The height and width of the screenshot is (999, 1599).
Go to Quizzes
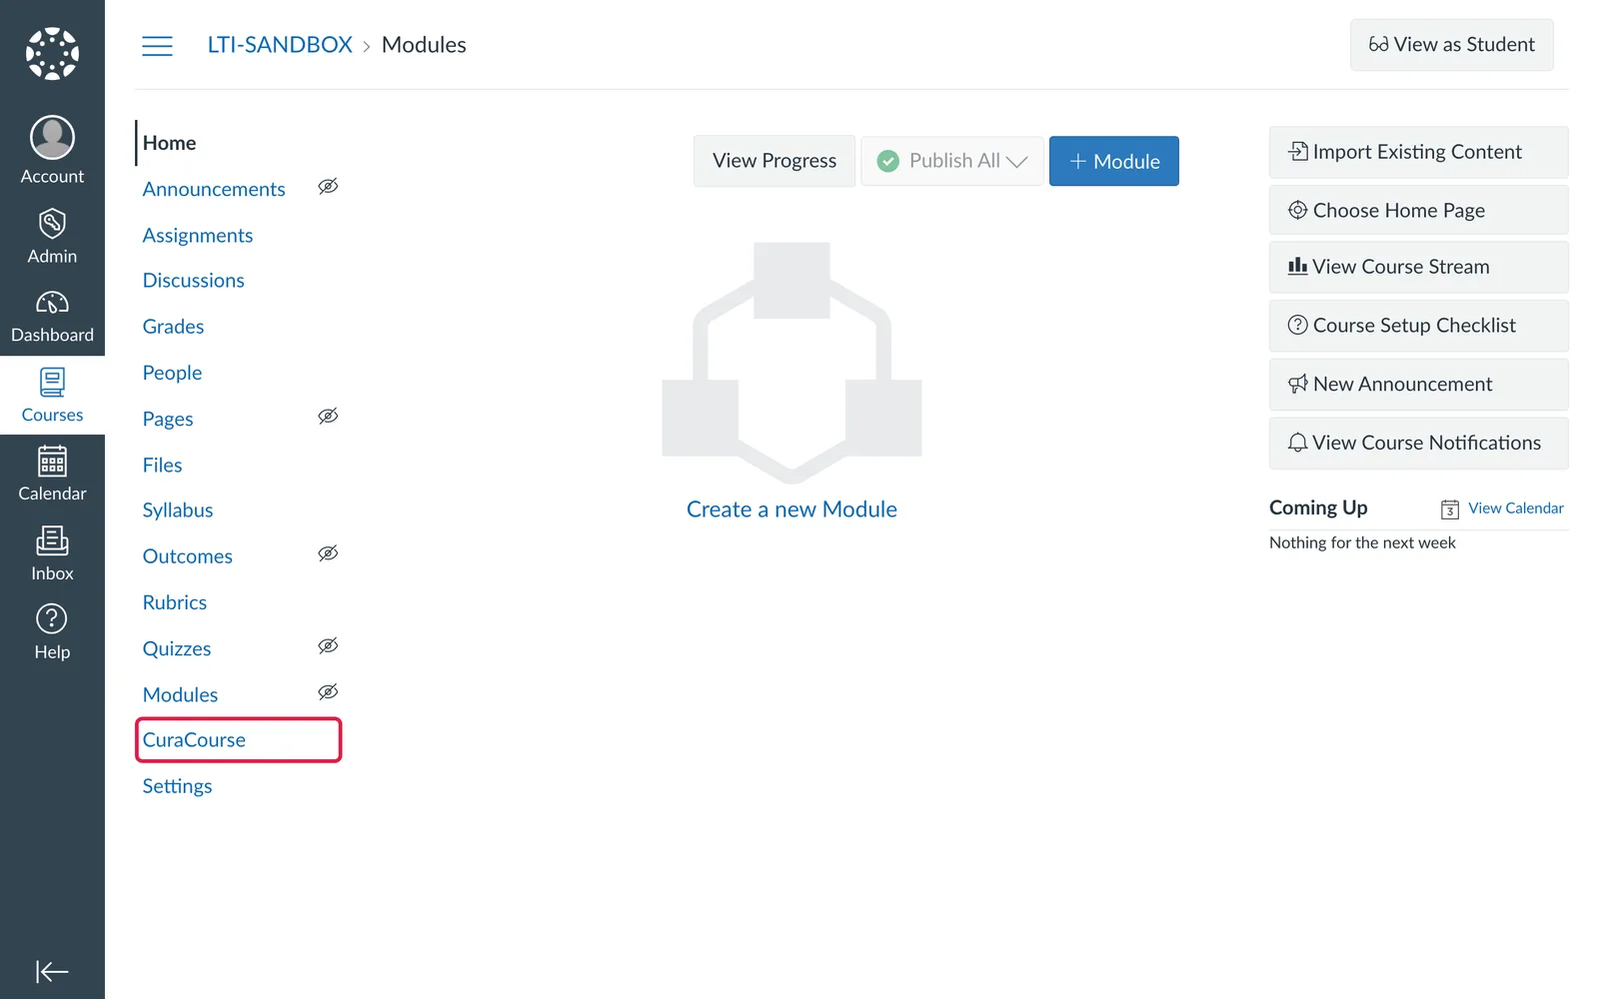[x=177, y=648]
